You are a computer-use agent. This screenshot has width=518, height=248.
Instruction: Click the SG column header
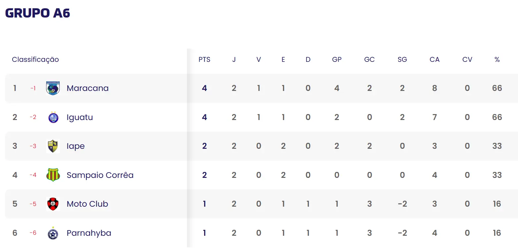tap(402, 60)
